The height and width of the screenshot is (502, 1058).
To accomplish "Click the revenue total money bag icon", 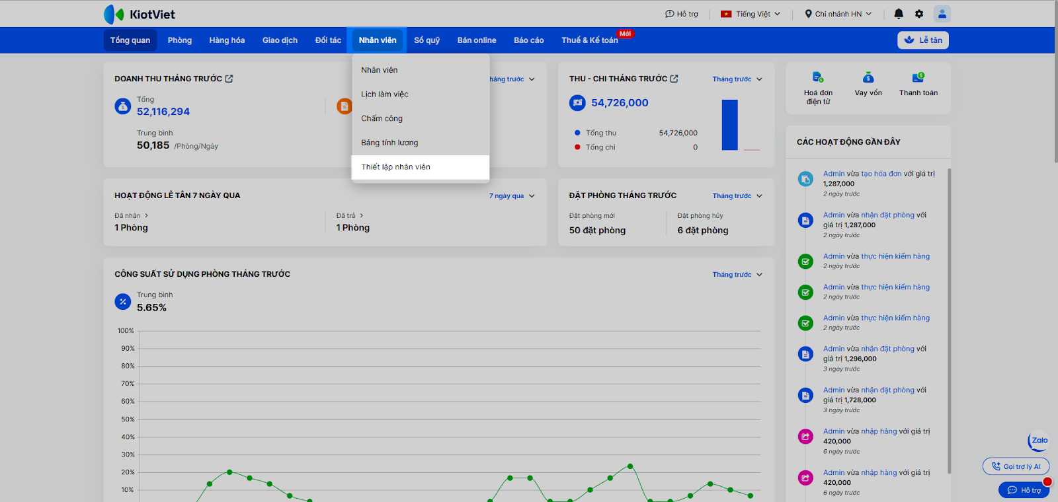I will [x=123, y=106].
